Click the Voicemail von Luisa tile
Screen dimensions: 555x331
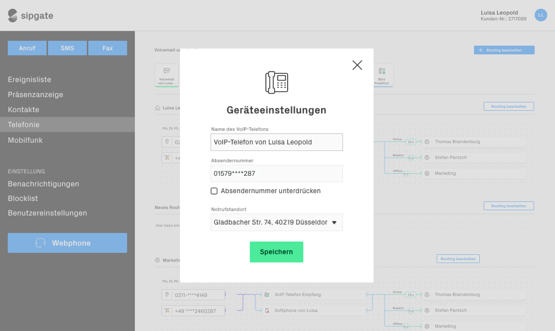(x=166, y=75)
